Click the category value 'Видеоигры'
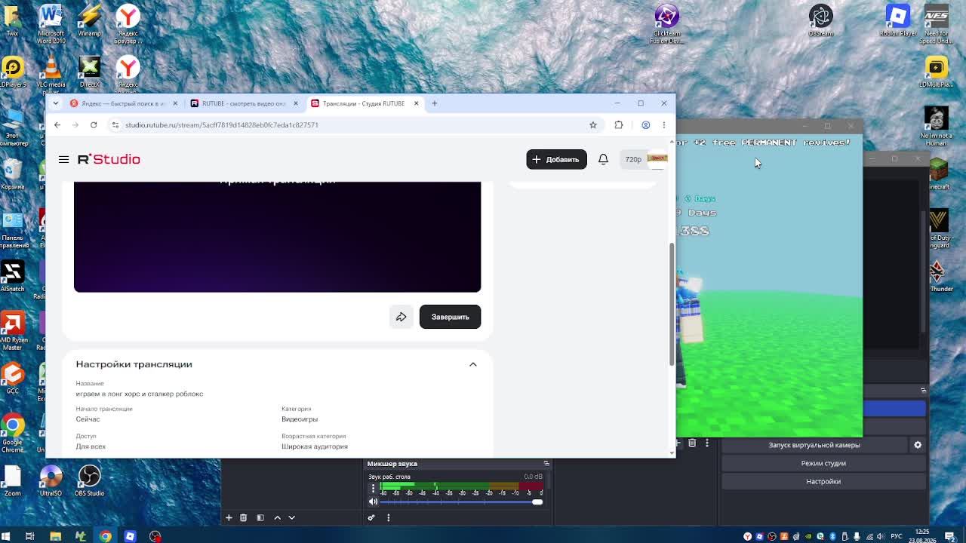 pyautogui.click(x=300, y=419)
